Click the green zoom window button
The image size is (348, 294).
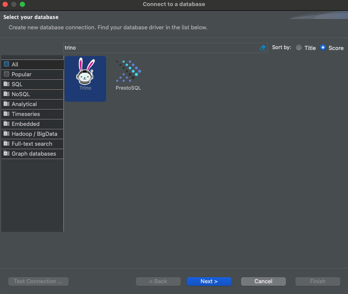(x=22, y=4)
